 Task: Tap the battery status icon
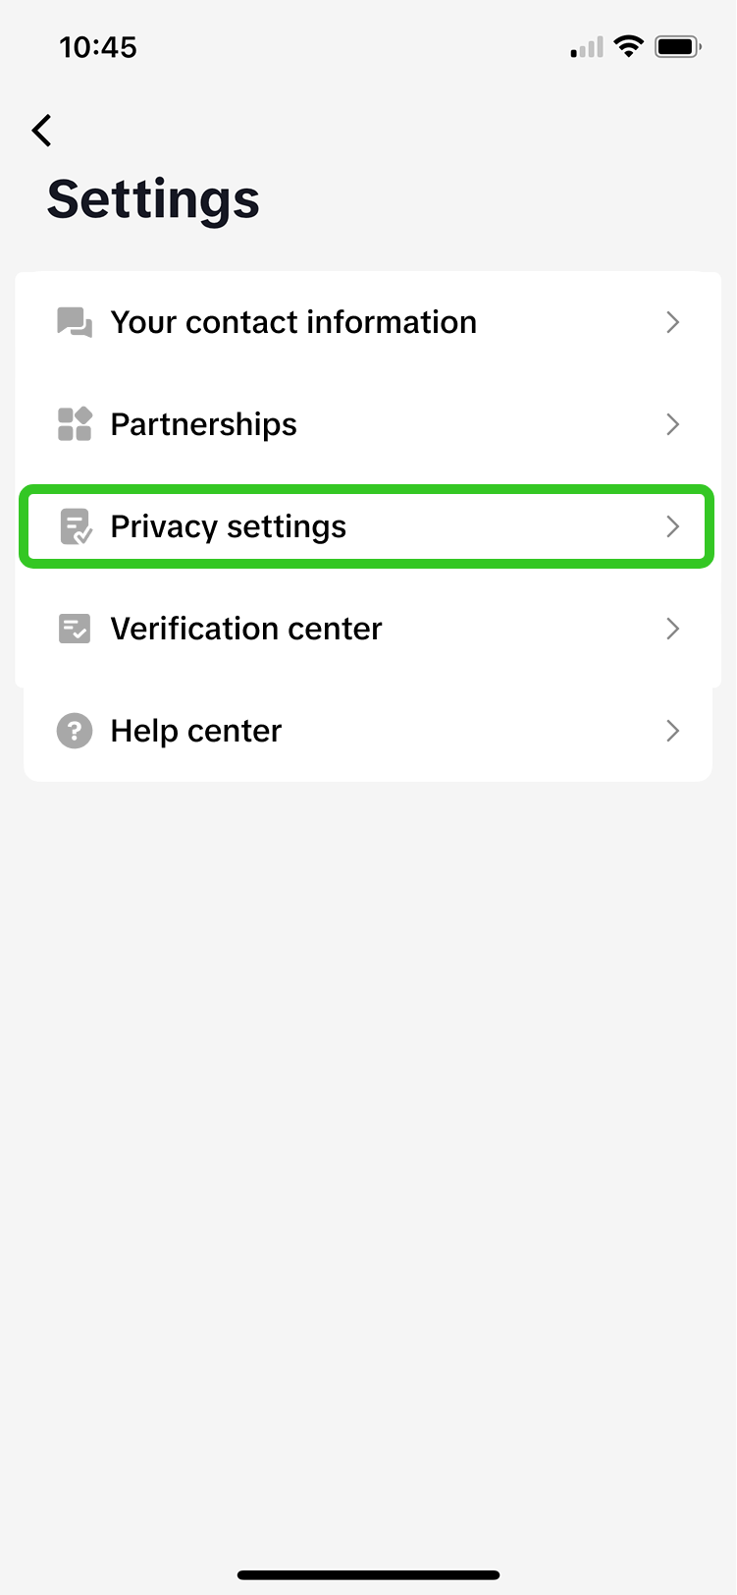click(x=677, y=46)
